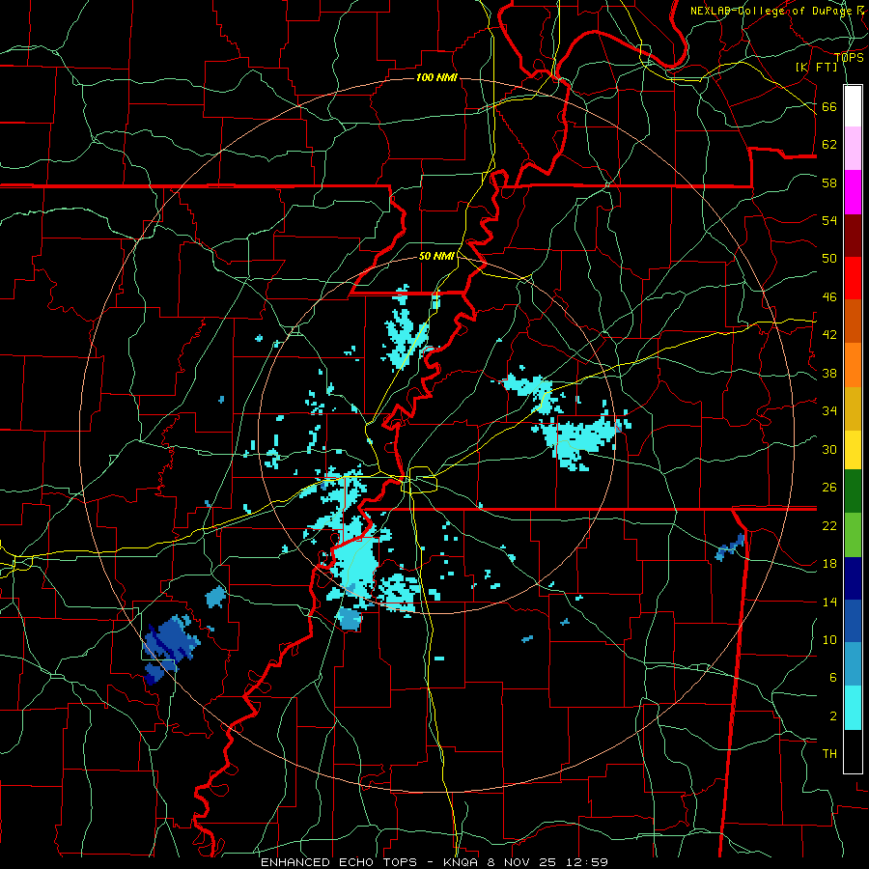Pick the light pink legend swatch
This screenshot has height=869, width=869.
(853, 148)
